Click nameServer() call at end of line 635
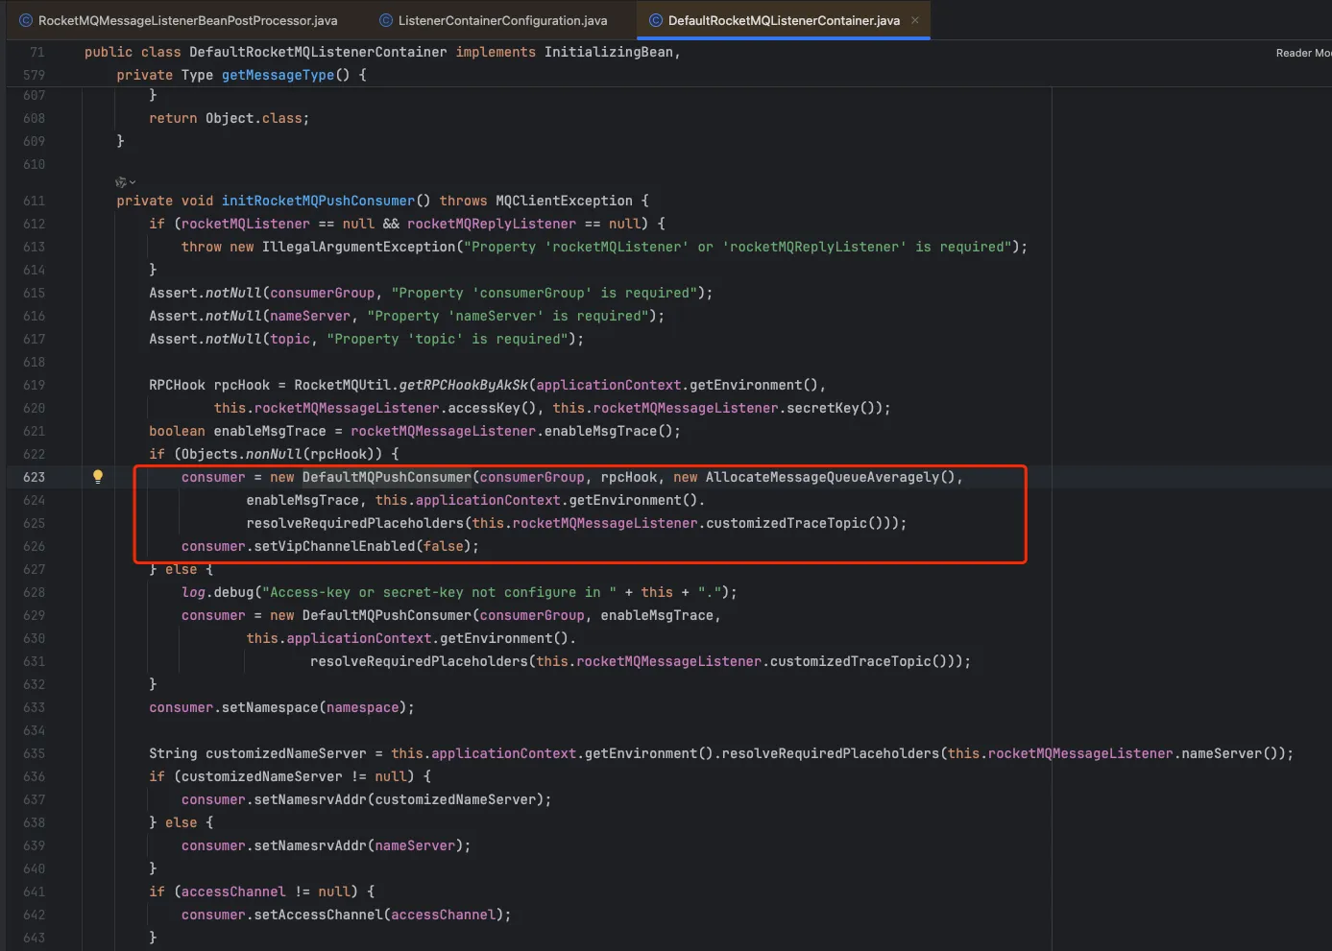The image size is (1332, 951). click(x=1229, y=753)
